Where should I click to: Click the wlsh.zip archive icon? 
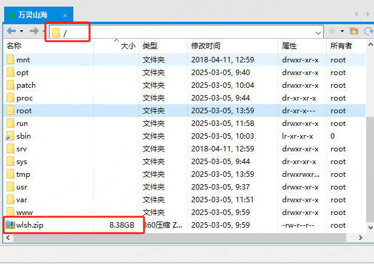(x=10, y=225)
